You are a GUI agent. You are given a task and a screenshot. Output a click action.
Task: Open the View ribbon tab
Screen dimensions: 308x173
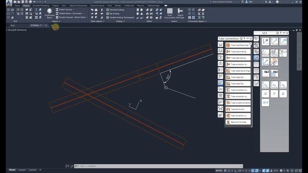(x=64, y=6)
